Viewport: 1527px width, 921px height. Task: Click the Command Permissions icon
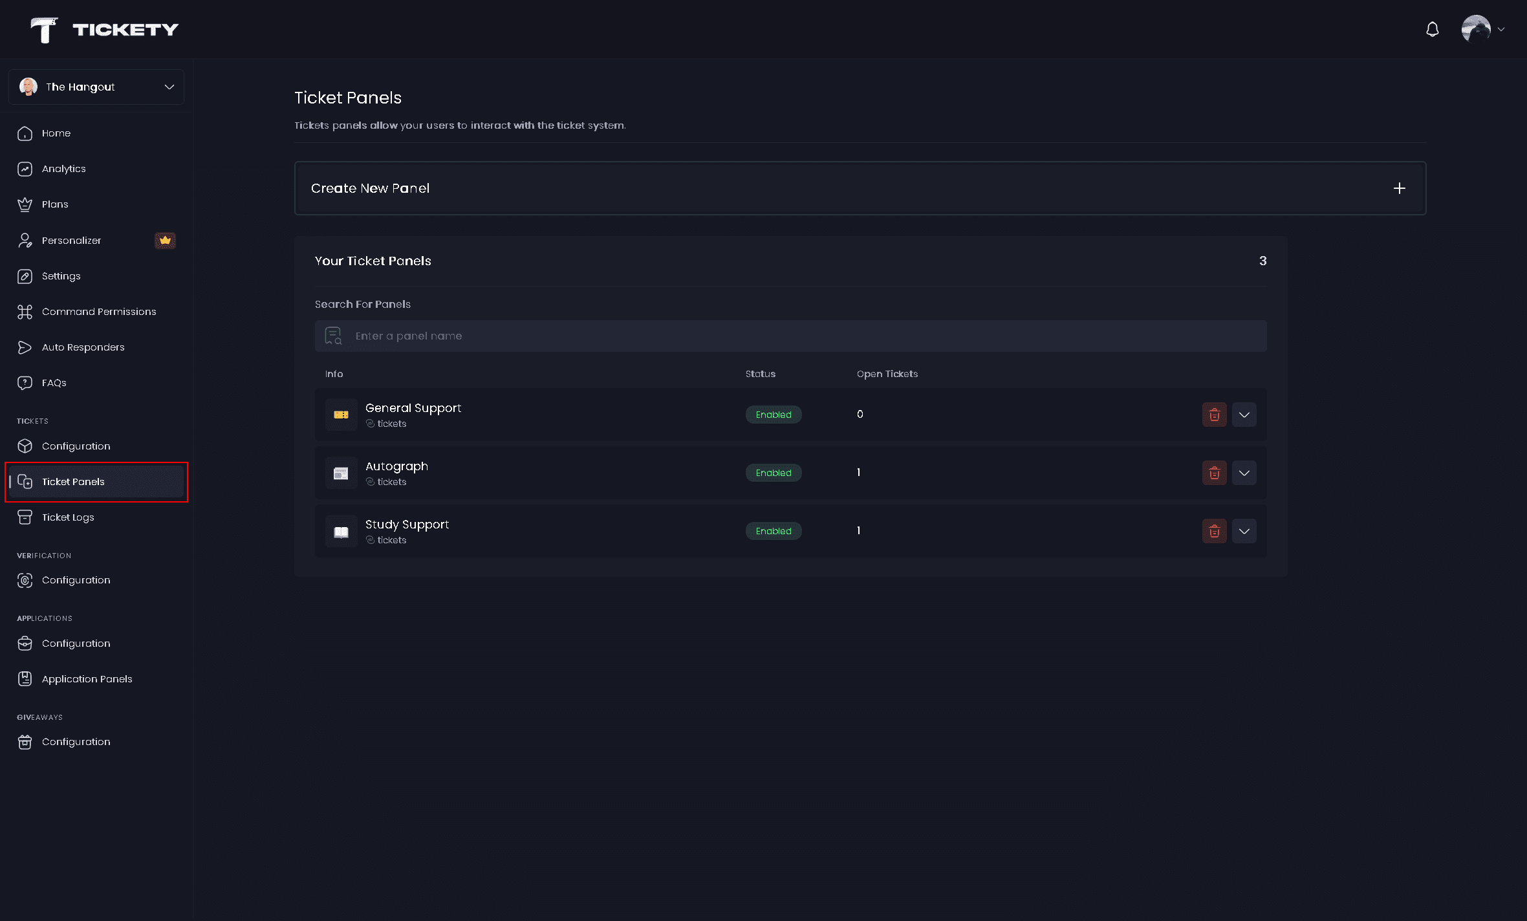[25, 311]
